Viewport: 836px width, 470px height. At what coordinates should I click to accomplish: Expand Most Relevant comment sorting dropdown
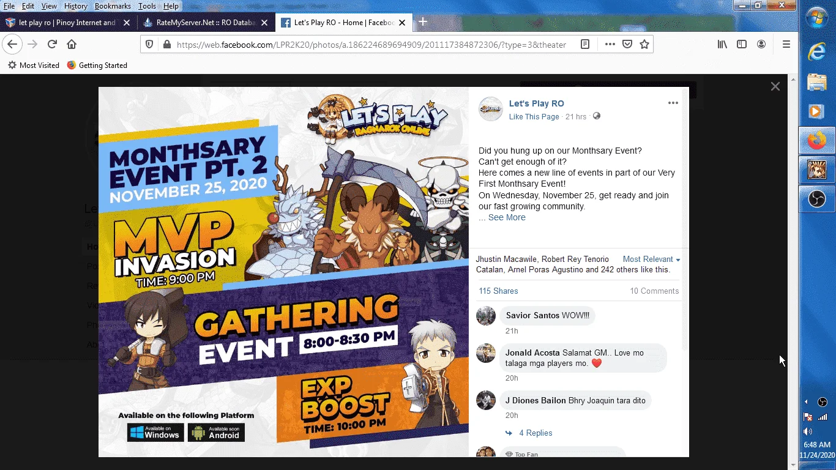[x=651, y=259]
